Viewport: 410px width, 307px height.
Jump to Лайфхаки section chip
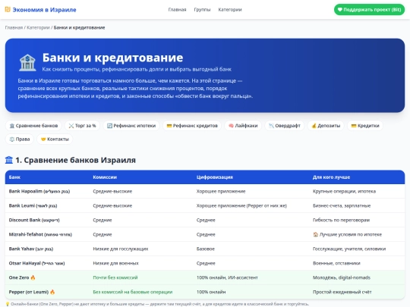(243, 126)
